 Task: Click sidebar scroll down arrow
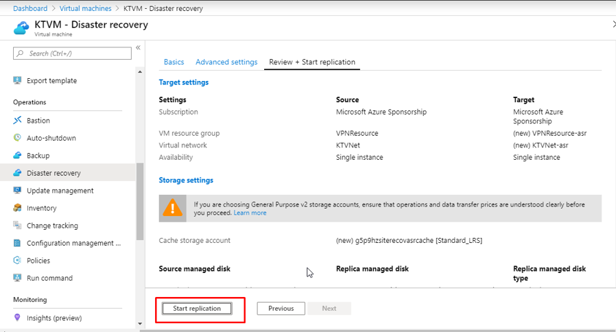(140, 324)
